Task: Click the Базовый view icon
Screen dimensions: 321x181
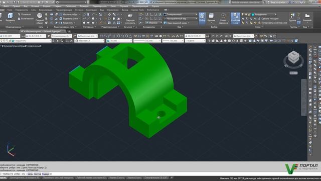Action: 307,17
